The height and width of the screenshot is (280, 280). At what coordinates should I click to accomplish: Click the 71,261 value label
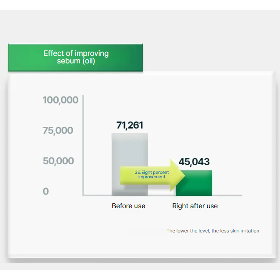point(129,125)
